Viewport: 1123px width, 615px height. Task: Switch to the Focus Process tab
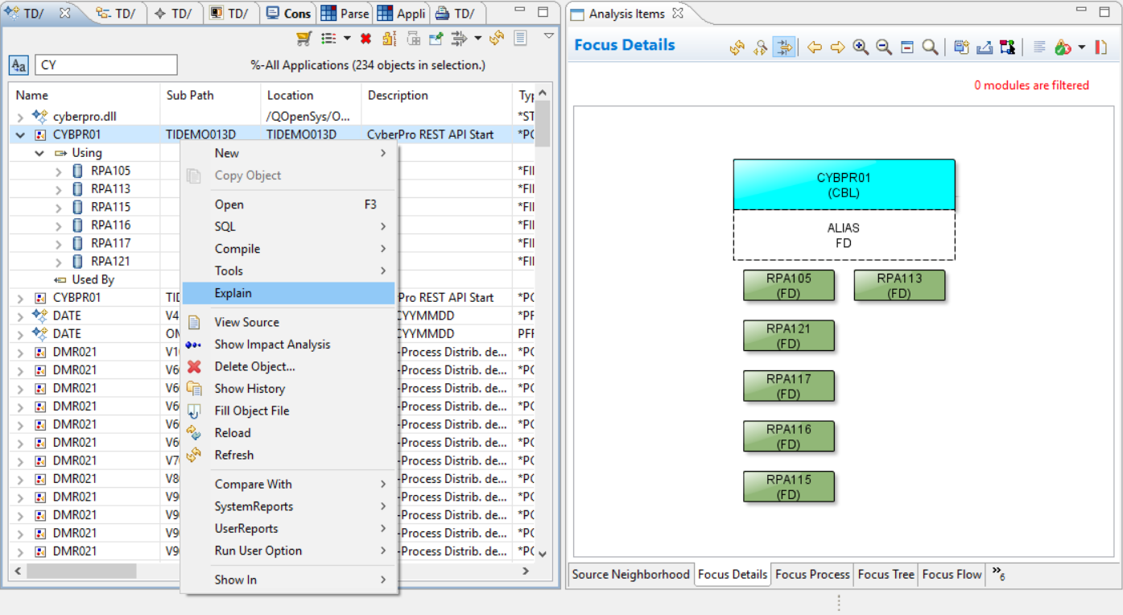pos(811,574)
